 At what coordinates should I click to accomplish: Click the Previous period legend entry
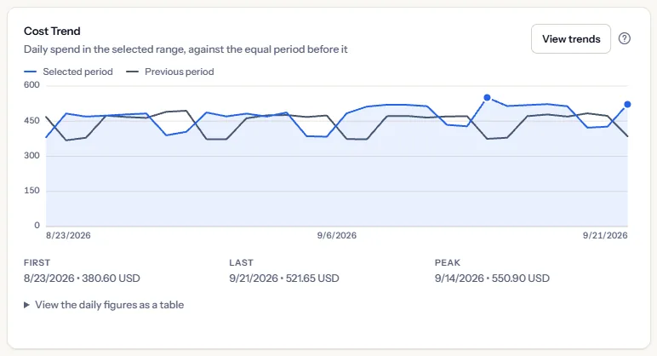169,72
